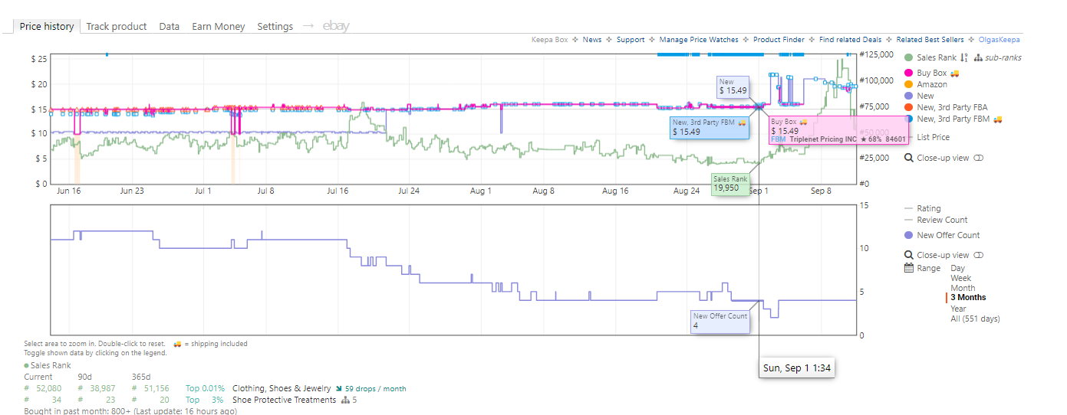Click the New, 3rd Party FBM legend dot
The height and width of the screenshot is (415, 1067).
pos(909,119)
